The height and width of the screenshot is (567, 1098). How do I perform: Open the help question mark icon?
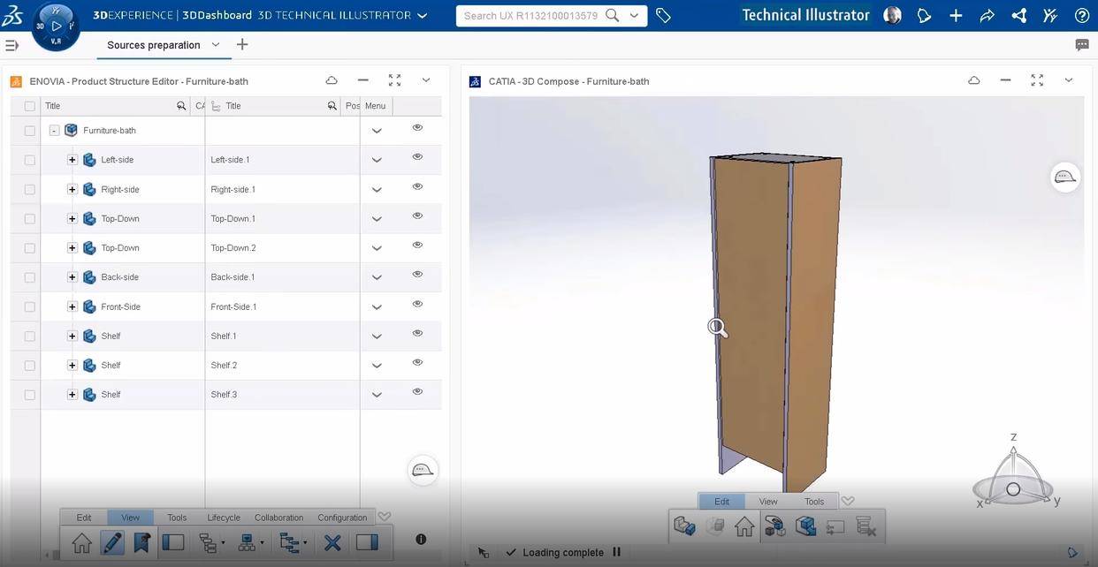pos(1082,16)
